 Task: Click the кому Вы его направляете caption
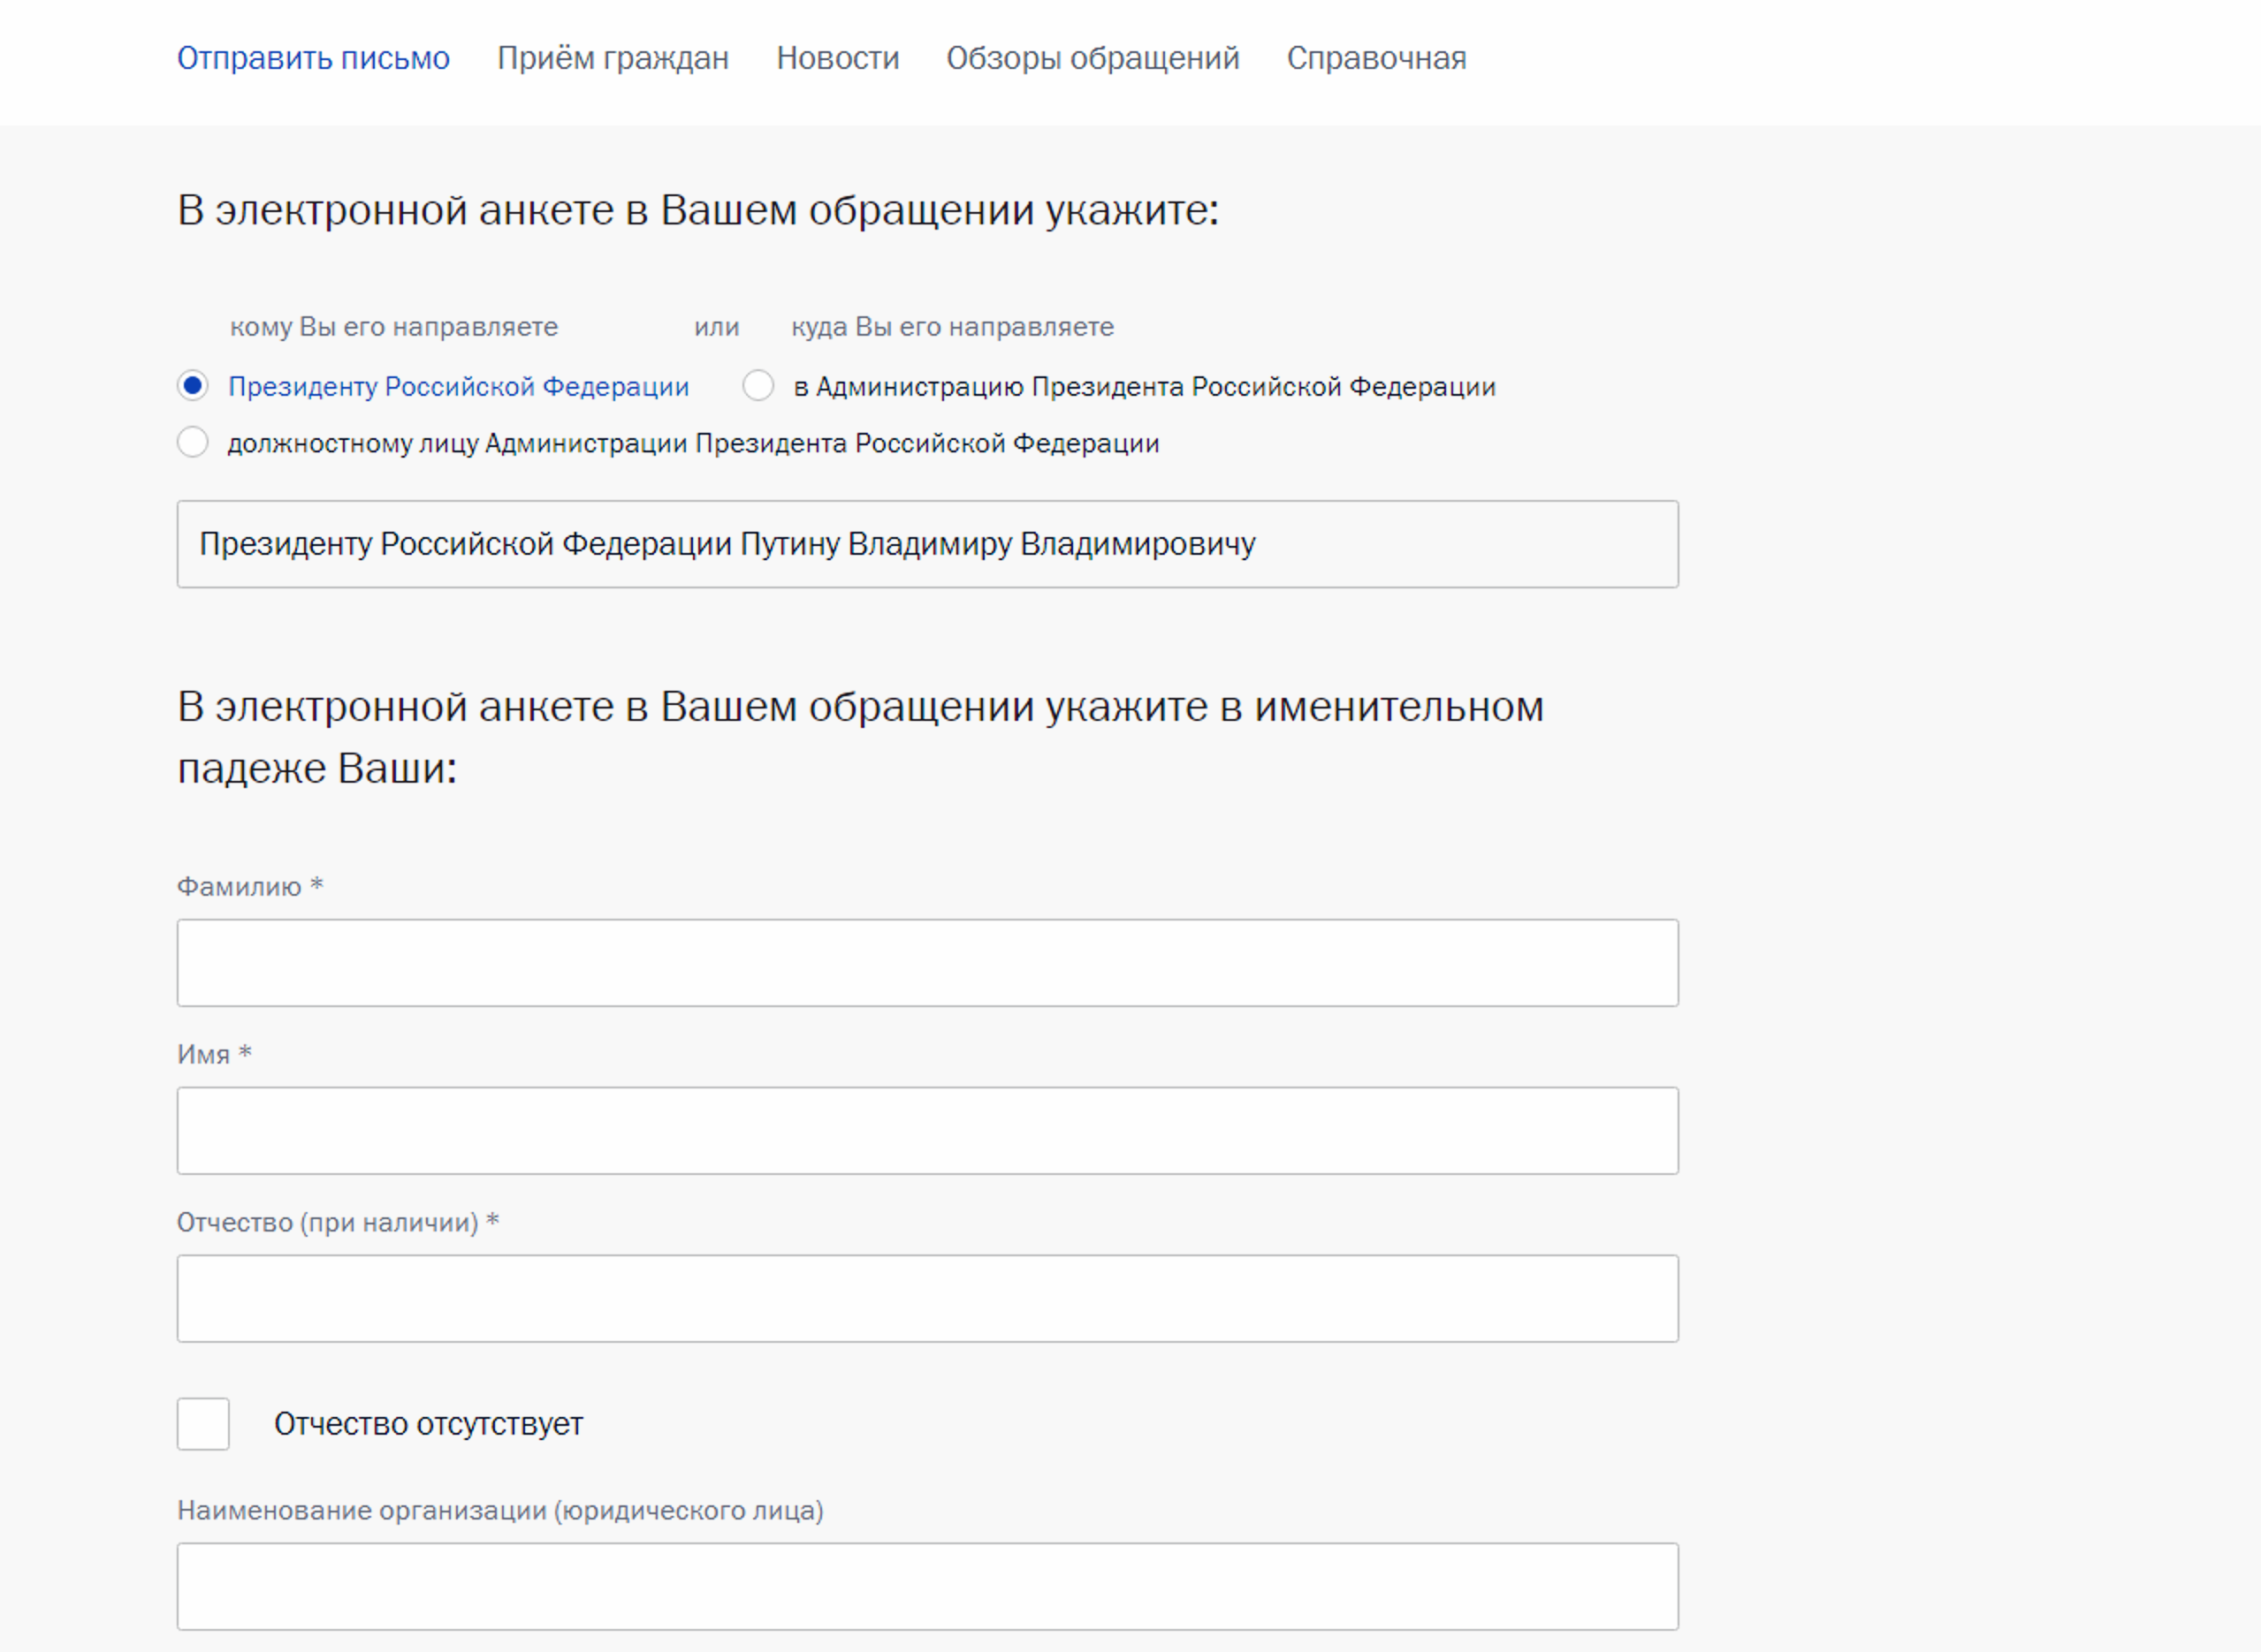[x=394, y=327]
